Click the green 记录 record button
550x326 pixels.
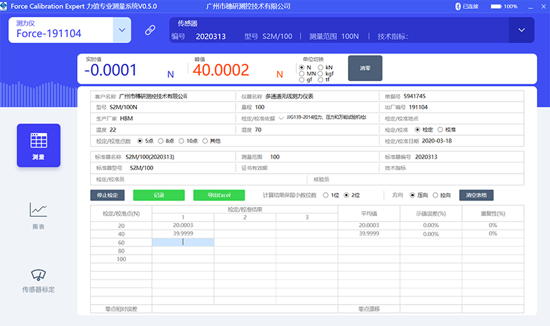click(x=159, y=195)
